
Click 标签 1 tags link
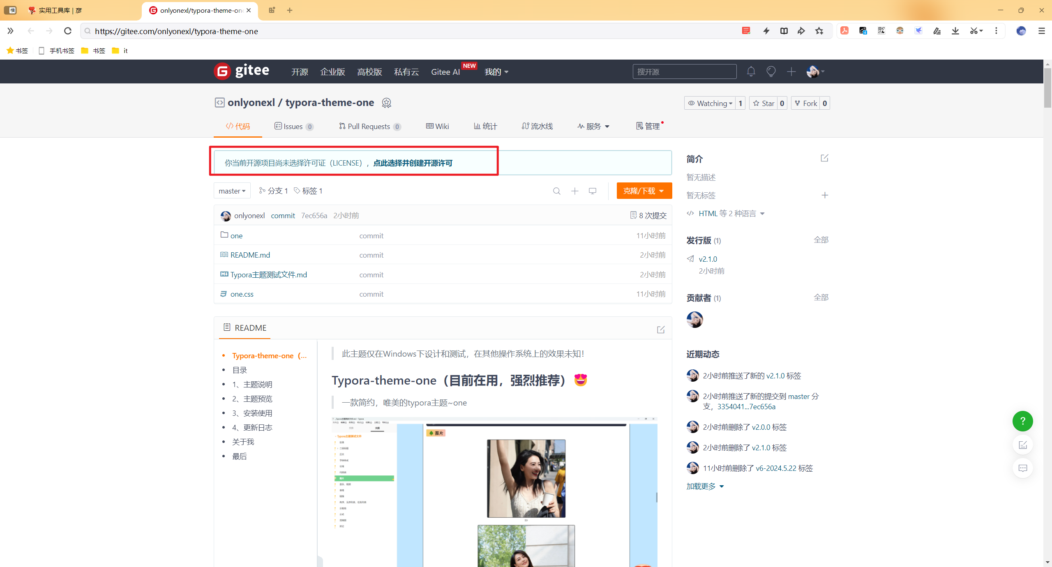click(x=308, y=191)
